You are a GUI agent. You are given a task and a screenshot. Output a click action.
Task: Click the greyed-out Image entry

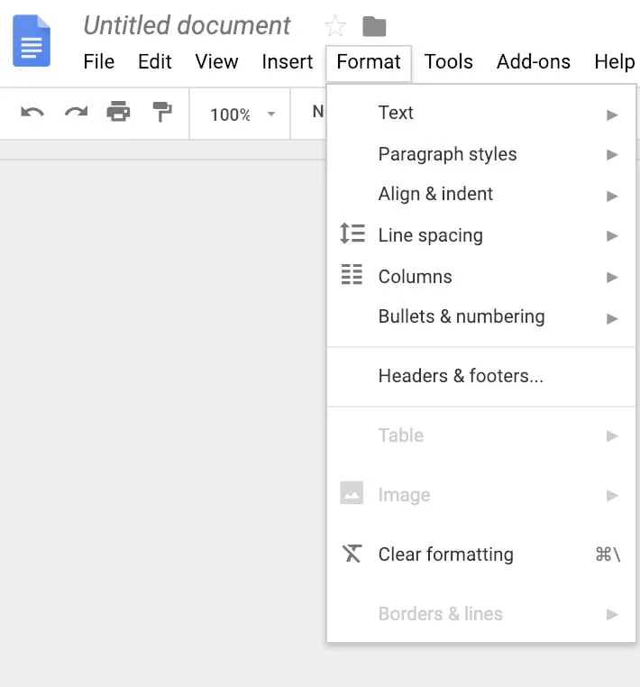(481, 495)
